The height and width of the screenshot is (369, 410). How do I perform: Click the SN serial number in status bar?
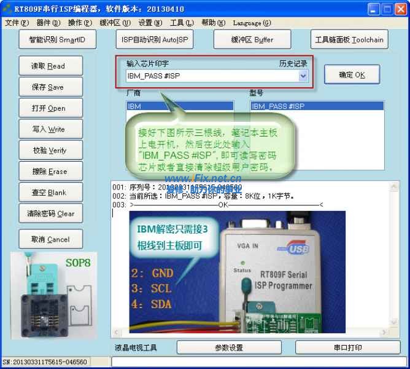tap(45, 362)
